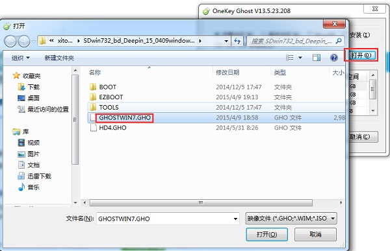Image resolution: width=390 pixels, height=251 pixels.
Task: Open 下载 in the favorites list
Action: pos(34,87)
